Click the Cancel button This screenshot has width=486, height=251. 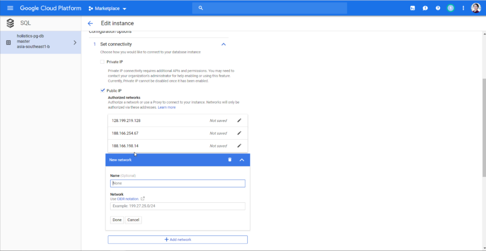click(133, 220)
